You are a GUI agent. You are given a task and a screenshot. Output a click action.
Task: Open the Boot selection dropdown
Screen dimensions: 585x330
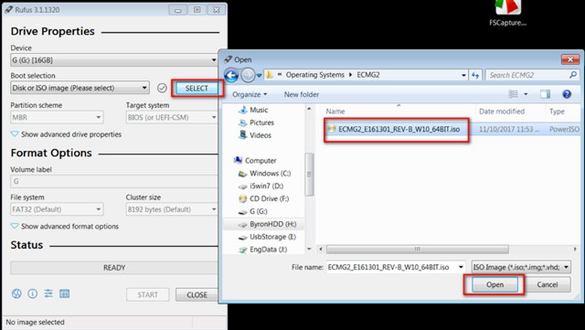pyautogui.click(x=80, y=88)
